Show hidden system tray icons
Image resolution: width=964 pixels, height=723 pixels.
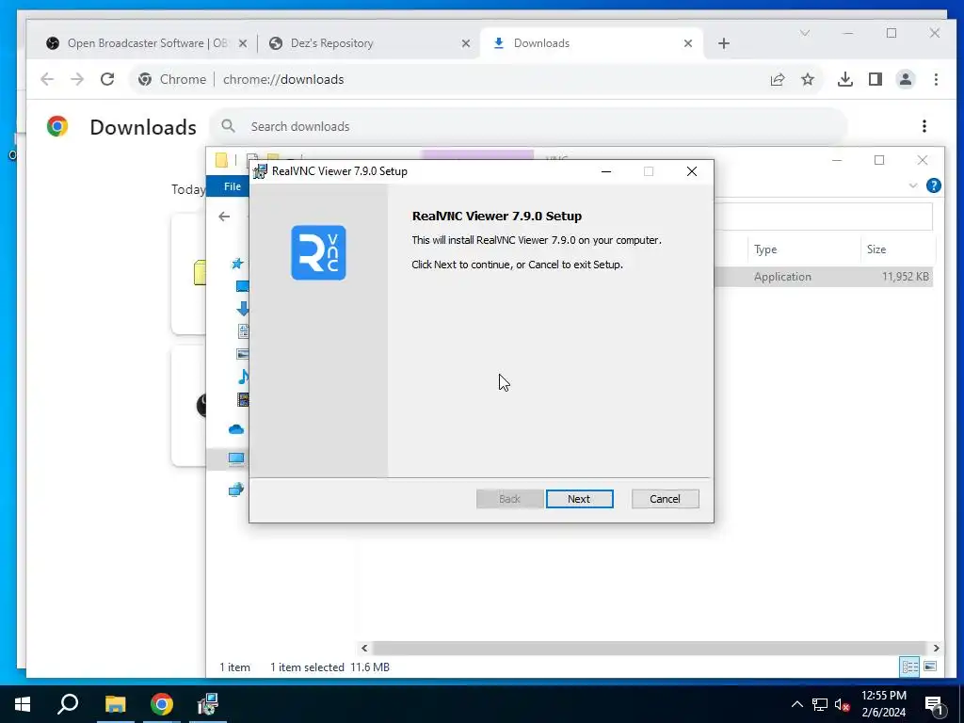[x=796, y=704]
